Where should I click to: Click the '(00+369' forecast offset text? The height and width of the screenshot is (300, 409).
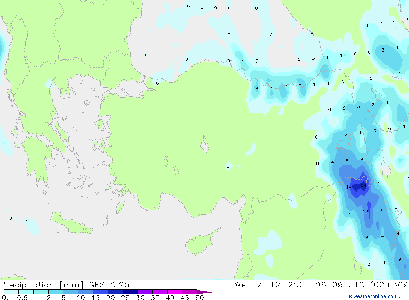click(389, 285)
